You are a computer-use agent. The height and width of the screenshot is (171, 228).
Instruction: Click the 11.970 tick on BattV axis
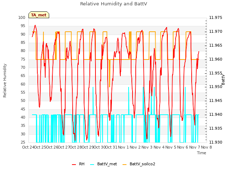pyautogui.click(x=216, y=31)
